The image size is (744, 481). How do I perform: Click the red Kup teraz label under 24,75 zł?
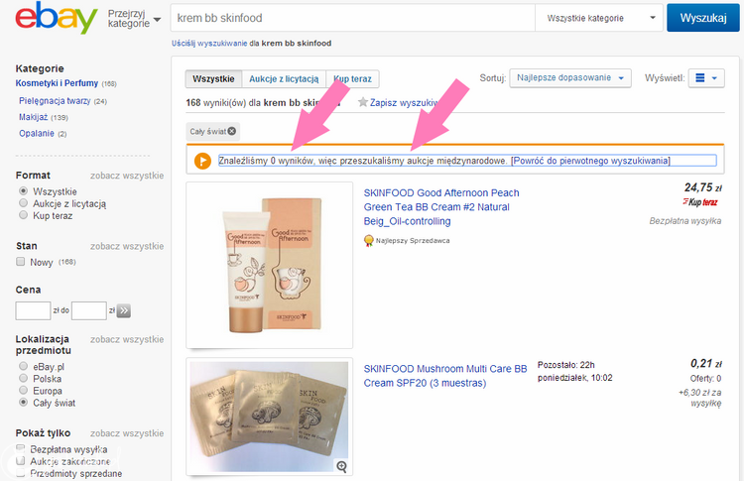click(x=700, y=202)
